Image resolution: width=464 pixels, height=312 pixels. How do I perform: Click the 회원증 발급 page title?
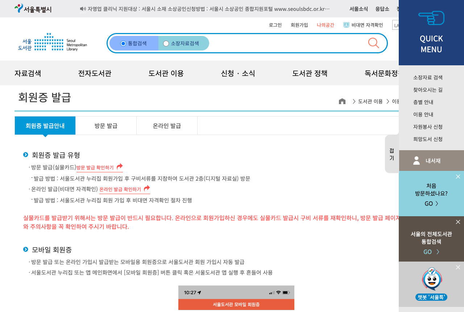tap(45, 97)
